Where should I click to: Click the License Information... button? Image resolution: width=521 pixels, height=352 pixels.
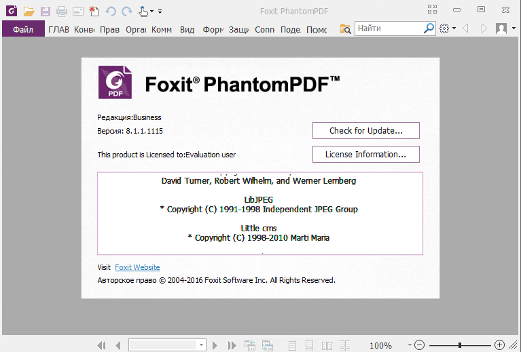point(366,154)
